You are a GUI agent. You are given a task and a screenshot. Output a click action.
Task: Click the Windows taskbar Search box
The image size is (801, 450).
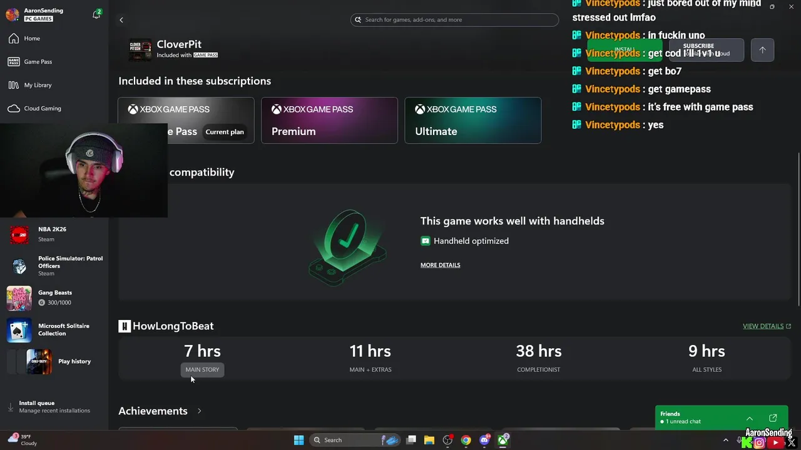[355, 440]
